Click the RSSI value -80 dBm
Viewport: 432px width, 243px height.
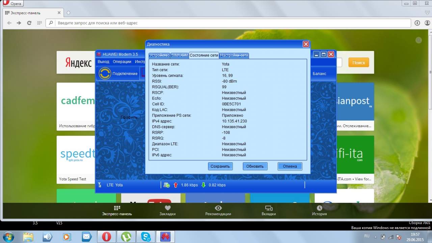(x=230, y=81)
